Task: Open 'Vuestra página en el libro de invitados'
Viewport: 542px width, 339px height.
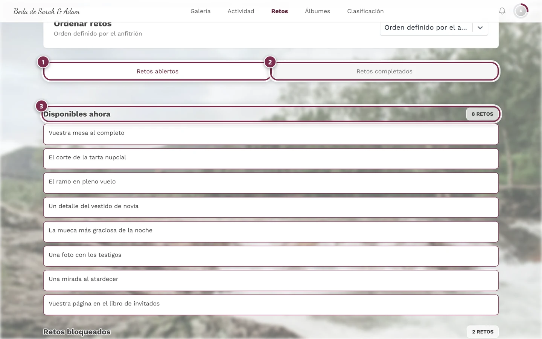Action: click(271, 305)
